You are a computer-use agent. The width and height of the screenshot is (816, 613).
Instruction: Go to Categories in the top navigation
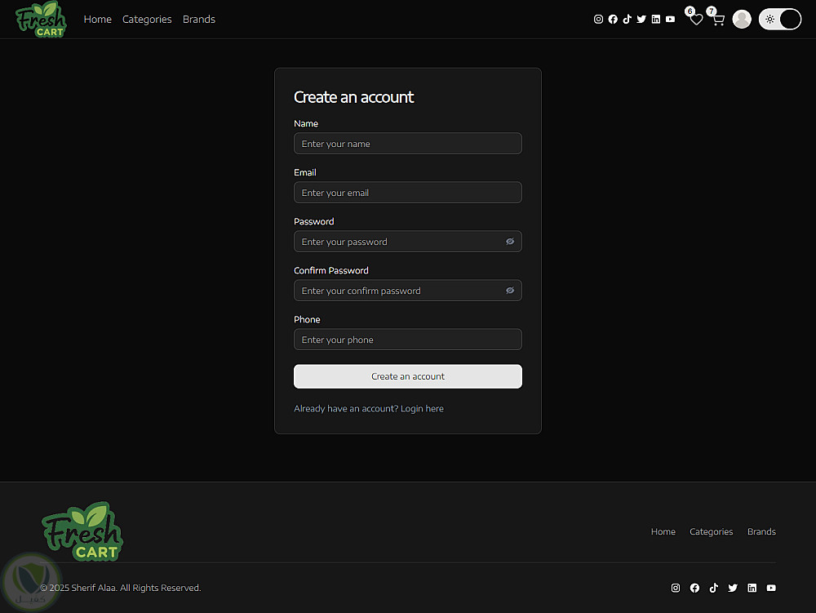click(147, 20)
